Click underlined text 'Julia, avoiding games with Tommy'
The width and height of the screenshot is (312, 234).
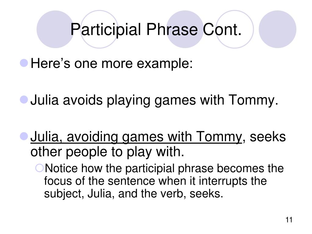[136, 137]
